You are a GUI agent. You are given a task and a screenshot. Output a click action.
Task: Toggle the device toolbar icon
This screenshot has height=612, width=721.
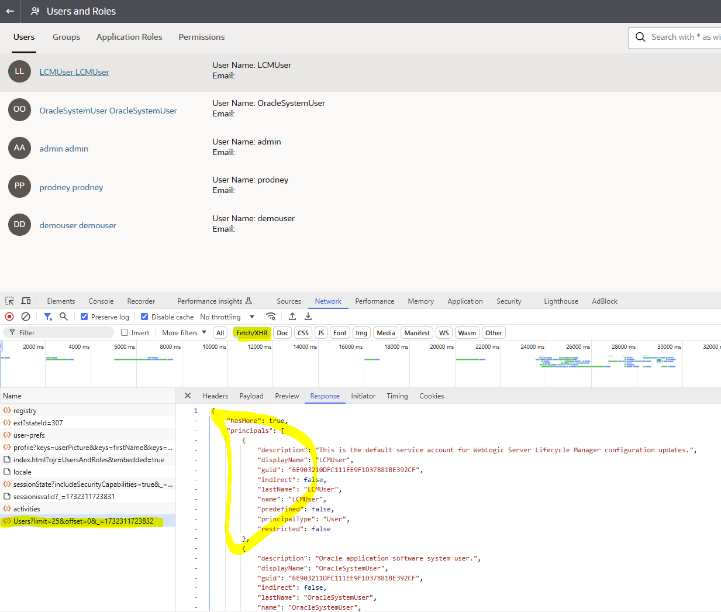[26, 301]
